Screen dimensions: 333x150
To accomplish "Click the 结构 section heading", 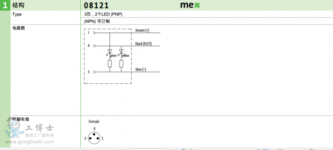I will (18, 5).
